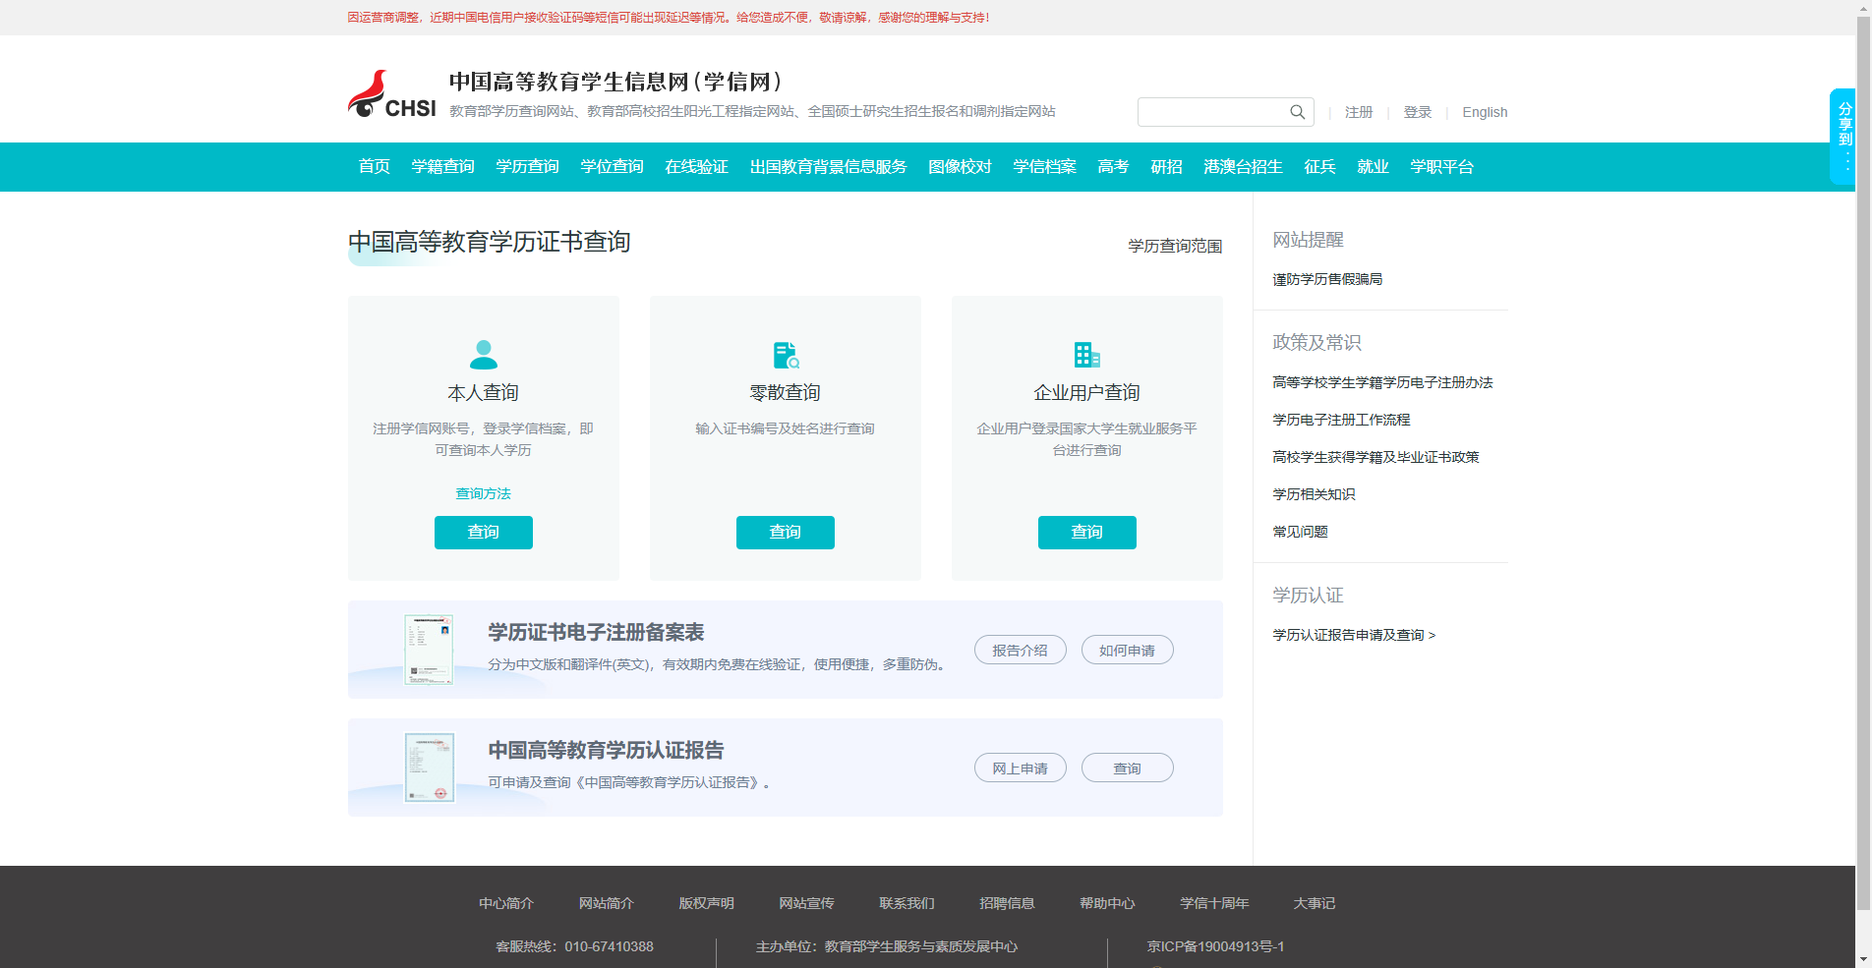Open the 帮助中心 footer link
The height and width of the screenshot is (968, 1872).
coord(1107,903)
